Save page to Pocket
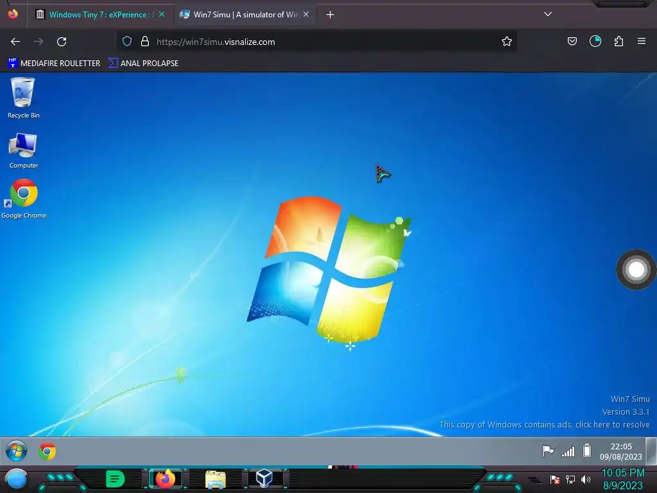 572,41
